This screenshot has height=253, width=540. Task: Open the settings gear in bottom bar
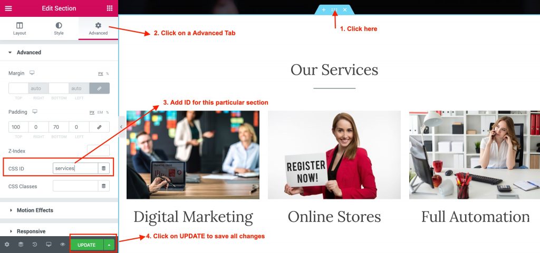tap(7, 245)
